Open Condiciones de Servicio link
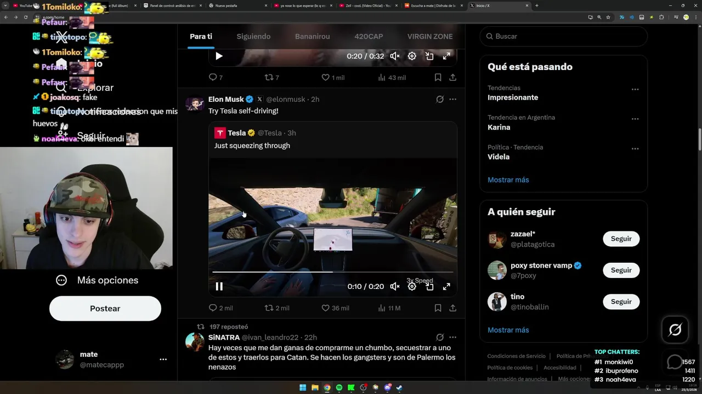Image resolution: width=702 pixels, height=394 pixels. tap(516, 356)
